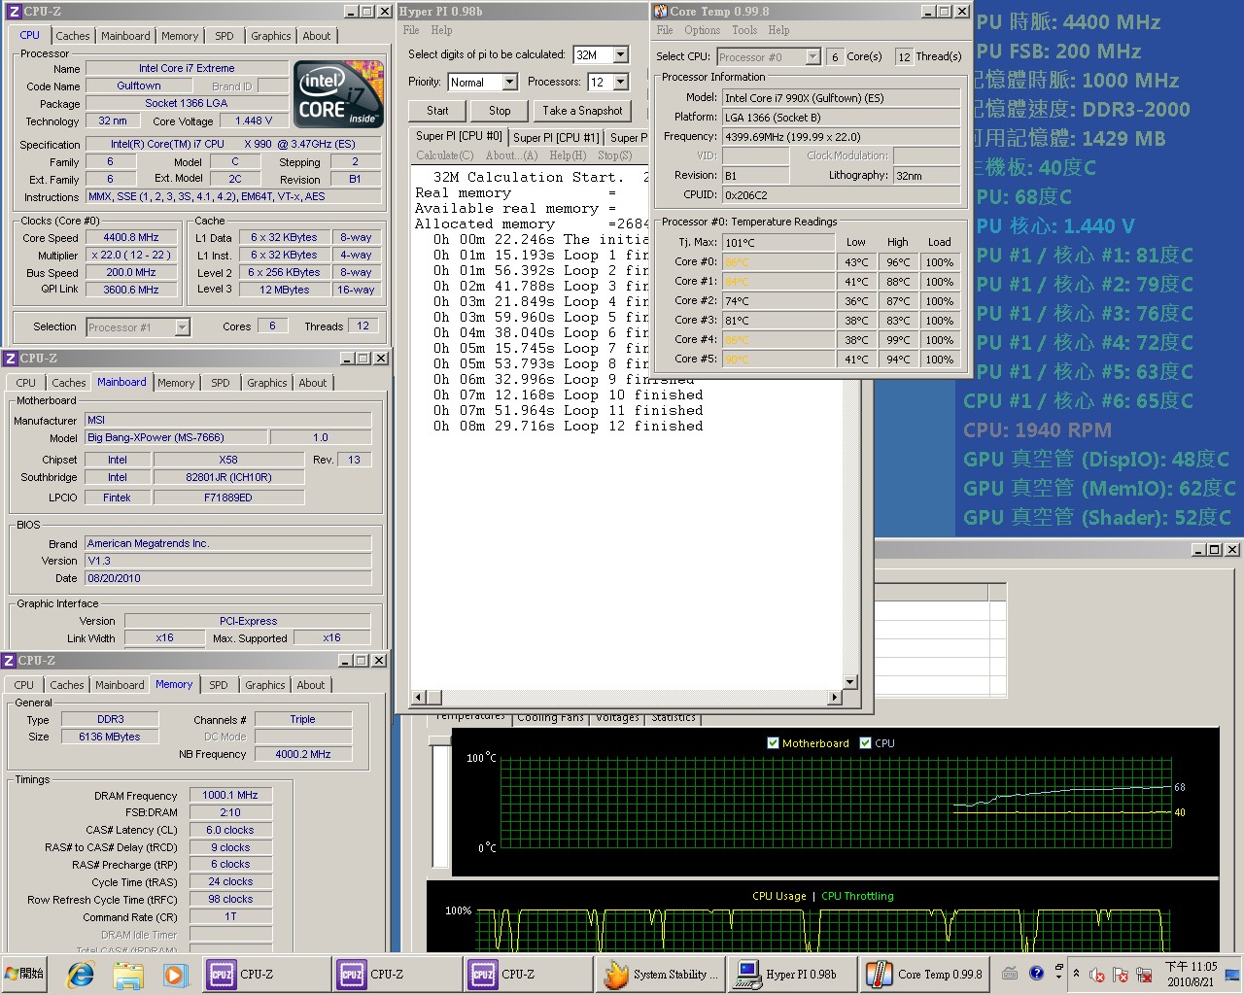
Task: Toggle the Motherboard checkbox in temperature graph
Action: [x=774, y=743]
